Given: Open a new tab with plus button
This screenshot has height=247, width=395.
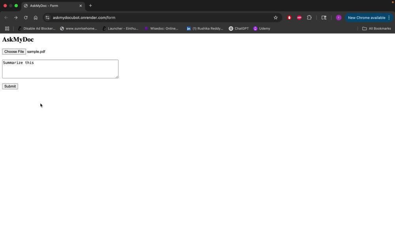Looking at the screenshot, I should [90, 6].
